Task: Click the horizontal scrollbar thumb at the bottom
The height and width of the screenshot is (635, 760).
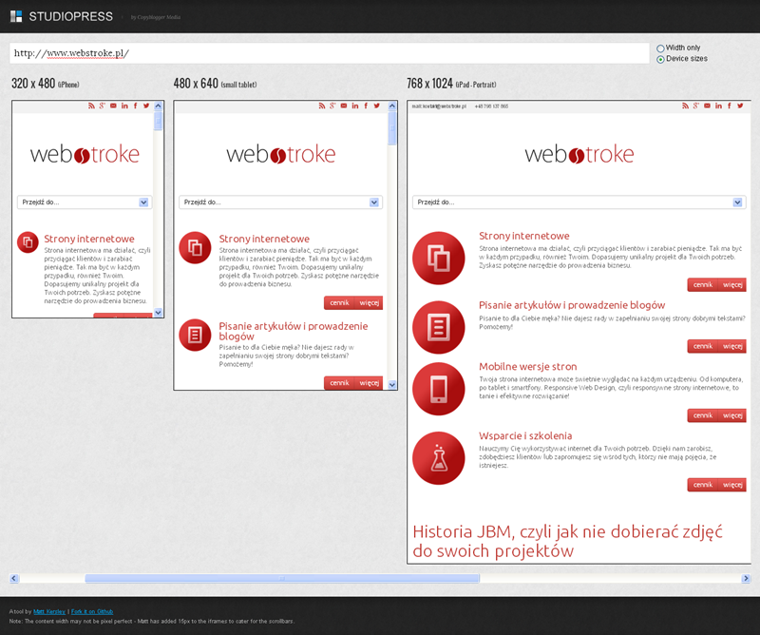Action: point(281,578)
